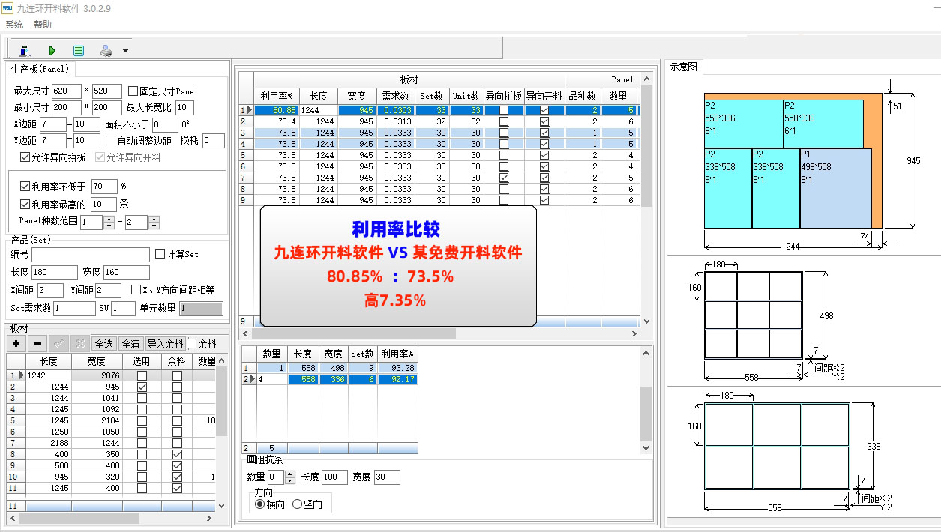Run calculation with the green play icon

(x=52, y=51)
